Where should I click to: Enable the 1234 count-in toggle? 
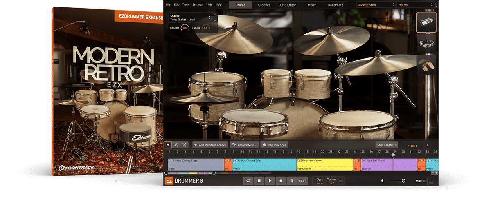[x=302, y=181]
